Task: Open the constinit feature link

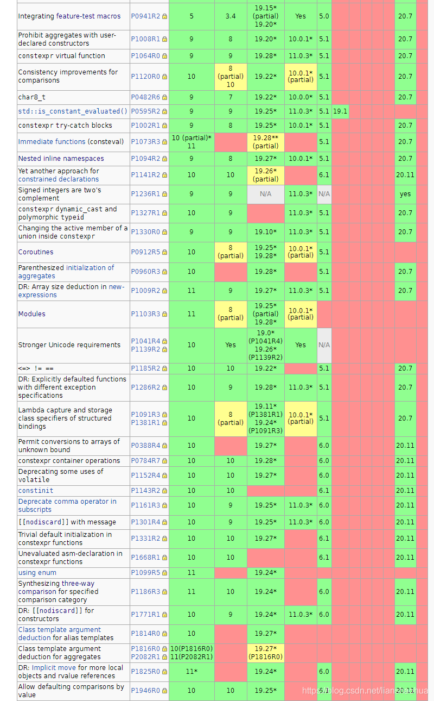Action: pyautogui.click(x=36, y=491)
